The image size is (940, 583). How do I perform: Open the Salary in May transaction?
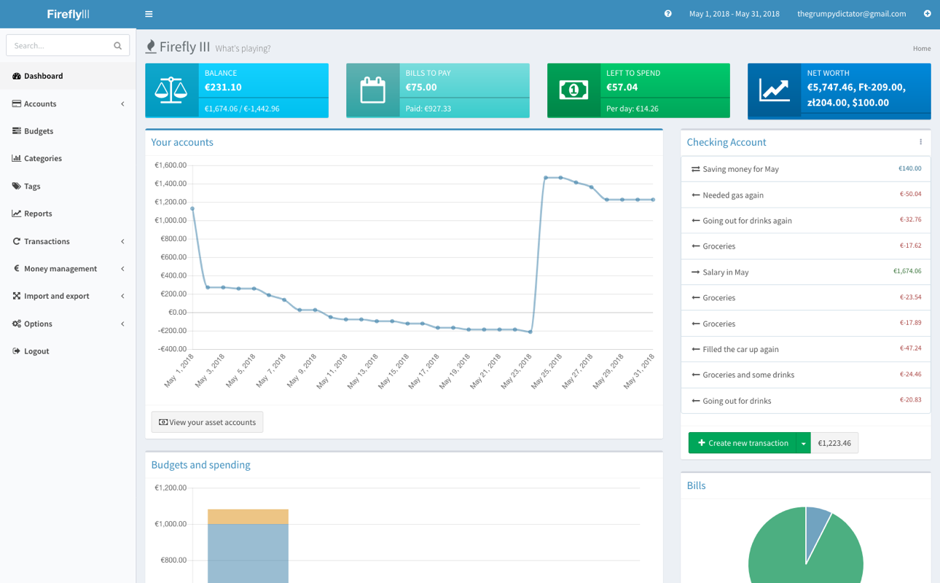(x=725, y=272)
